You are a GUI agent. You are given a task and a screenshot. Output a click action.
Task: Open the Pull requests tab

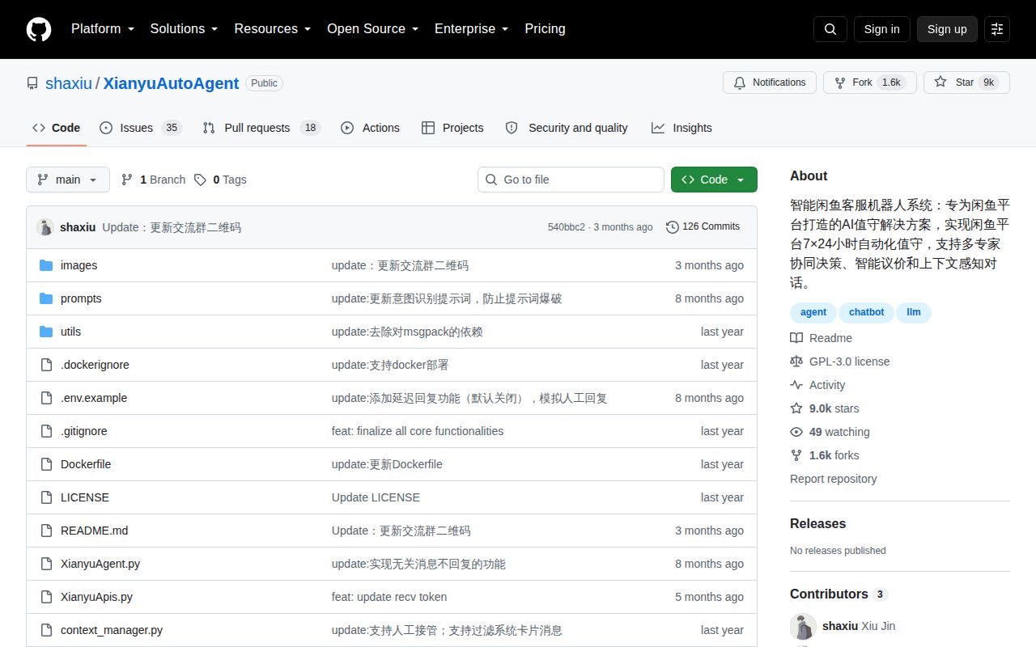(261, 128)
